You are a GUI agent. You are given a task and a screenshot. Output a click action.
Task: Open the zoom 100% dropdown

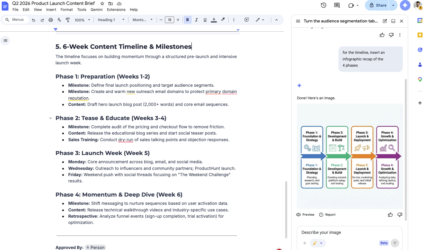(x=82, y=20)
